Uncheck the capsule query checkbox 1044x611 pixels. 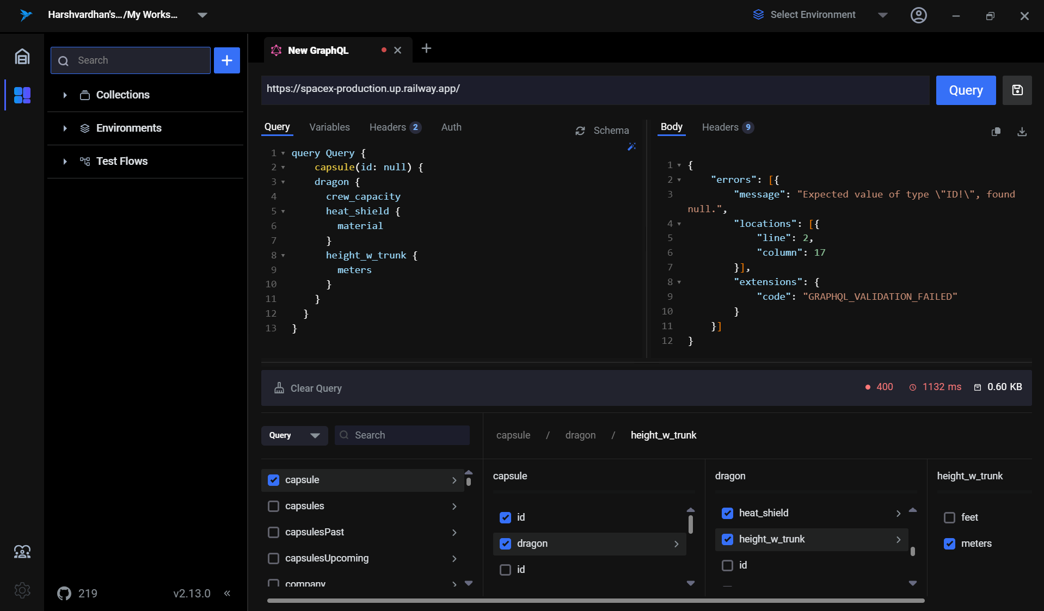pyautogui.click(x=274, y=480)
